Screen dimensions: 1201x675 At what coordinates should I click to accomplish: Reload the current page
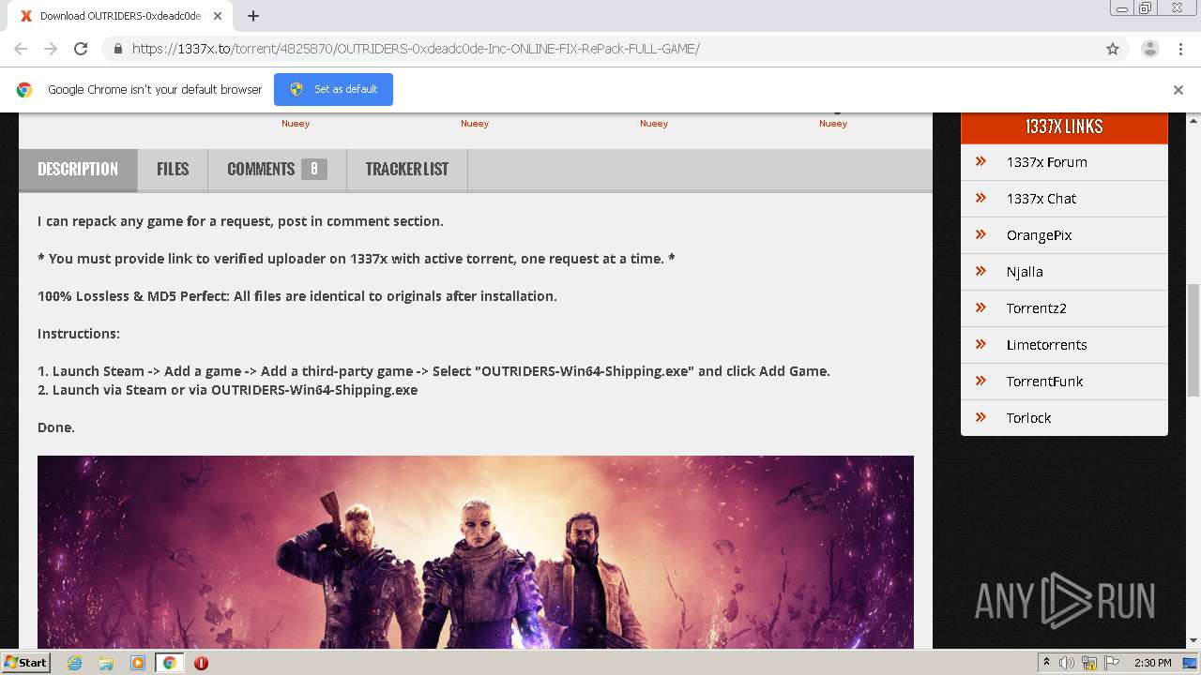(81, 49)
